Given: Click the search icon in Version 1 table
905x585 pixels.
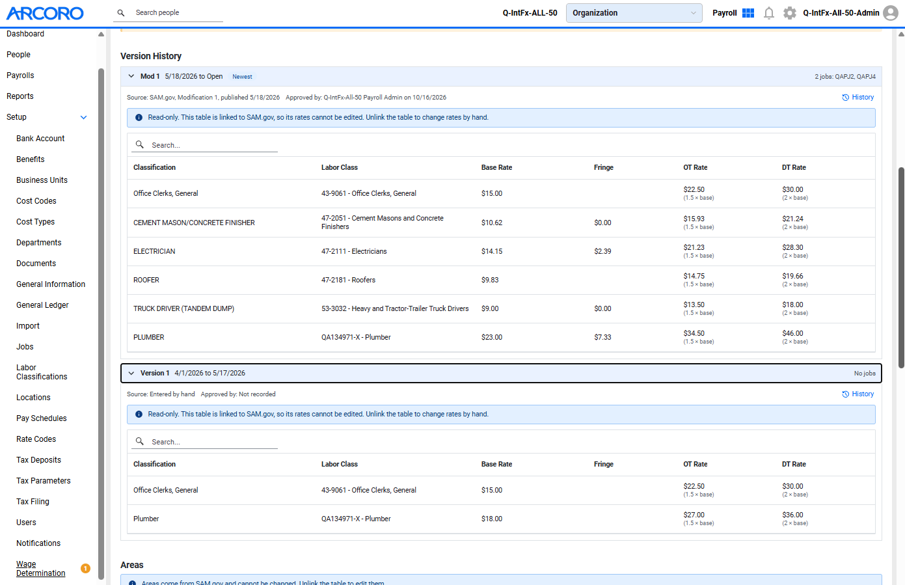Looking at the screenshot, I should click(139, 441).
